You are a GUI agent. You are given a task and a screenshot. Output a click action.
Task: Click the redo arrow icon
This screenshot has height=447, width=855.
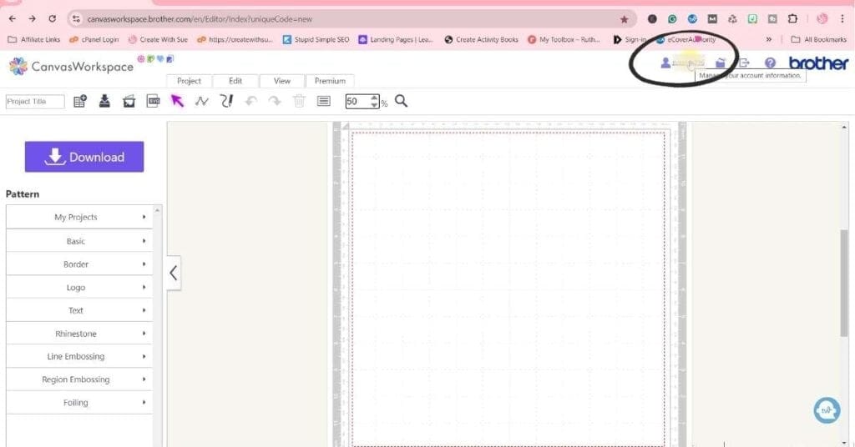tap(275, 101)
